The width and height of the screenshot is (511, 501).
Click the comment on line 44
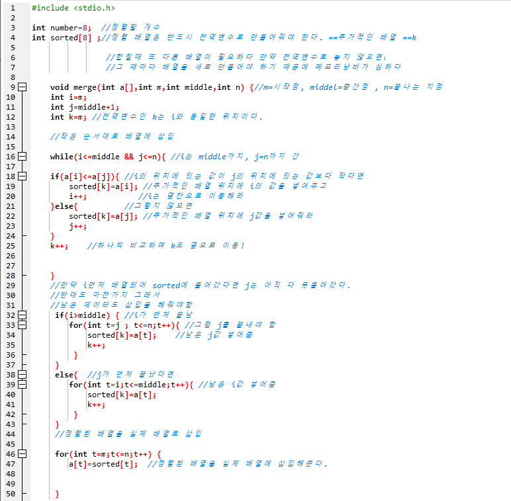pyautogui.click(x=128, y=434)
